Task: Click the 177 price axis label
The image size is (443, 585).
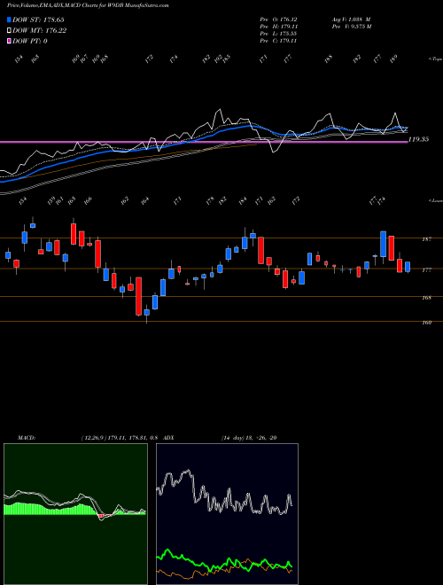Action: [427, 269]
